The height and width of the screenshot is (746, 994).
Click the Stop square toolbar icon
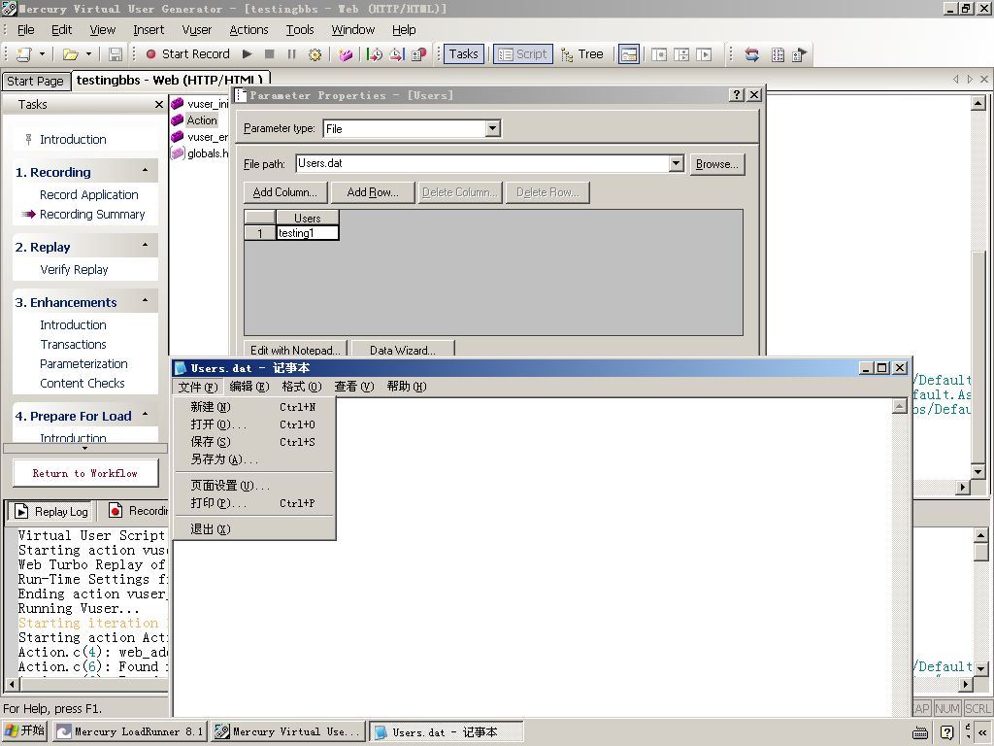pos(270,54)
